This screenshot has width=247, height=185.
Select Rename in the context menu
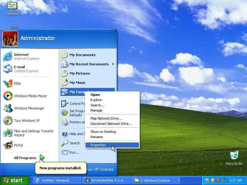[112, 137]
